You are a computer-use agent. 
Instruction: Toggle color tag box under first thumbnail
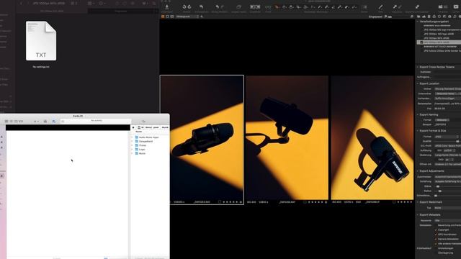tap(220, 202)
